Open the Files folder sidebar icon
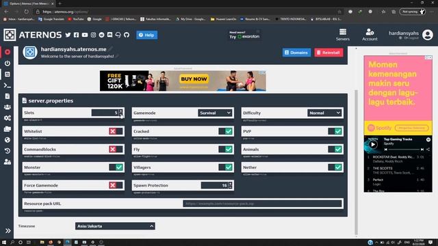The height and width of the screenshot is (246, 438). 8,129
